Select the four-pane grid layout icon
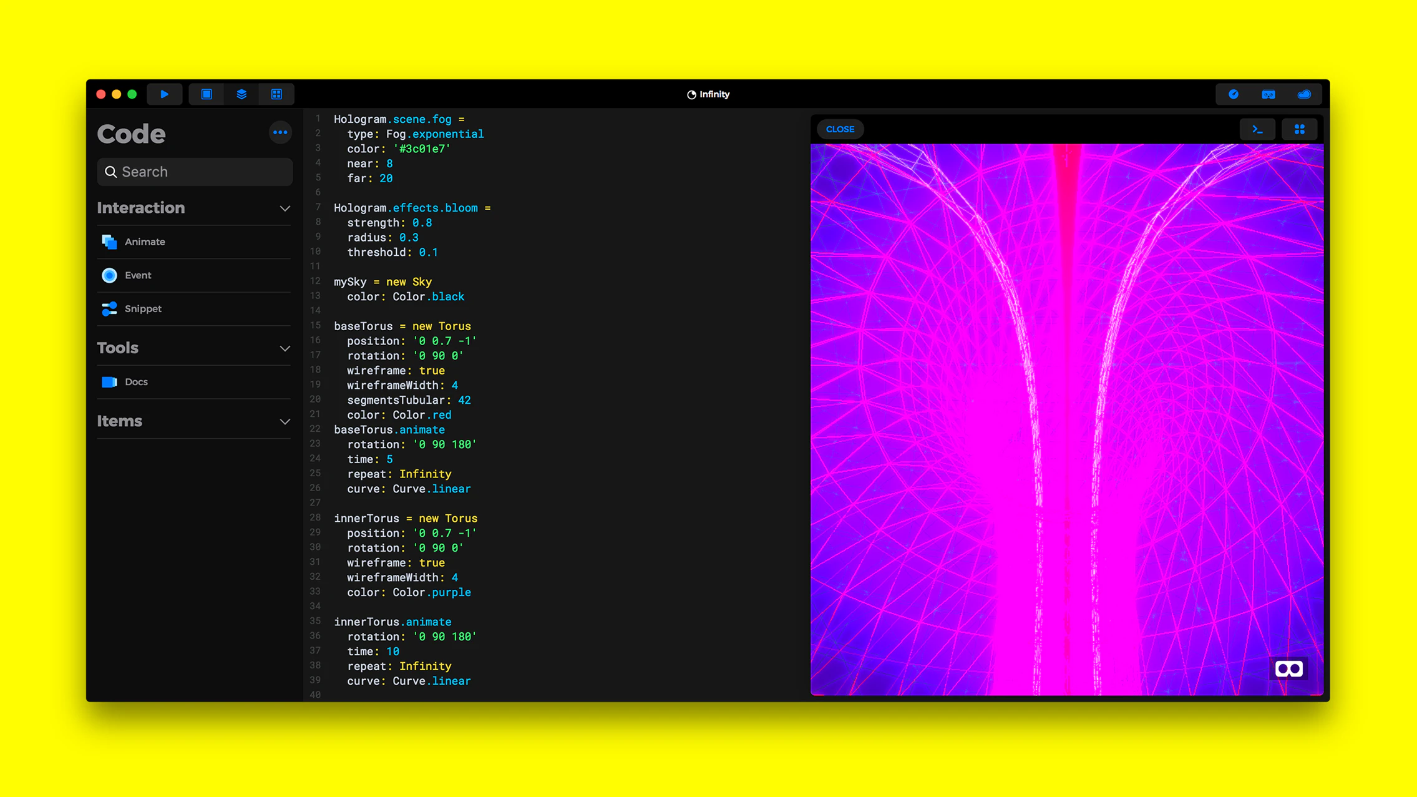1417x797 pixels. click(x=276, y=94)
